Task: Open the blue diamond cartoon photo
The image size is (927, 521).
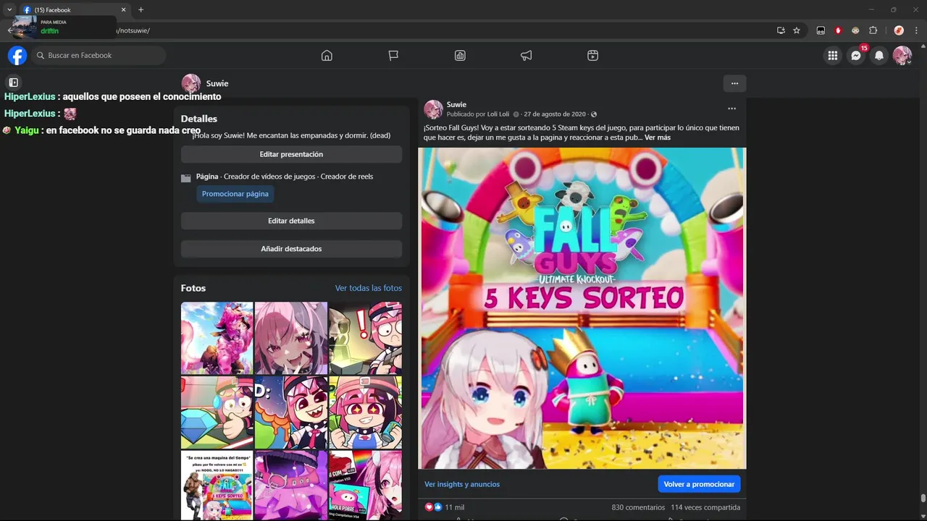Action: 217,412
